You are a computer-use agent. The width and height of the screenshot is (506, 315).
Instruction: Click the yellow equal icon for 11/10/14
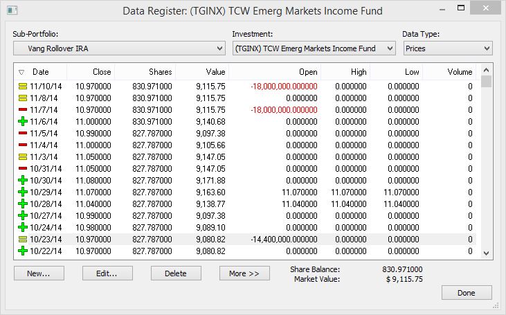coord(23,87)
